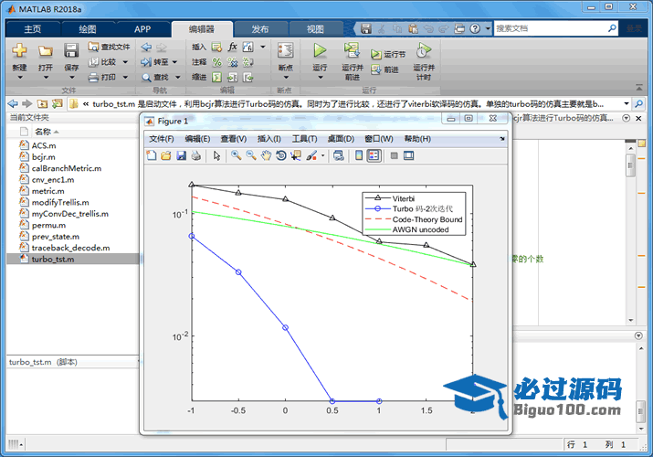Toggle Show Plot Tools and Dock Figure
The image size is (653, 457).
point(409,155)
